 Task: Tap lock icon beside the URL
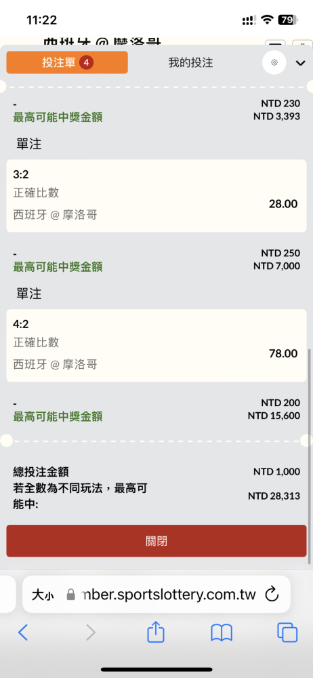pyautogui.click(x=71, y=595)
